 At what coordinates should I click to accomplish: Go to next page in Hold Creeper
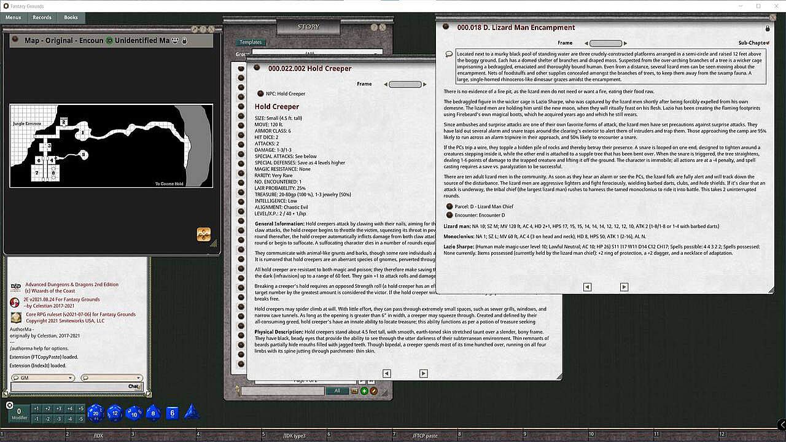423,373
